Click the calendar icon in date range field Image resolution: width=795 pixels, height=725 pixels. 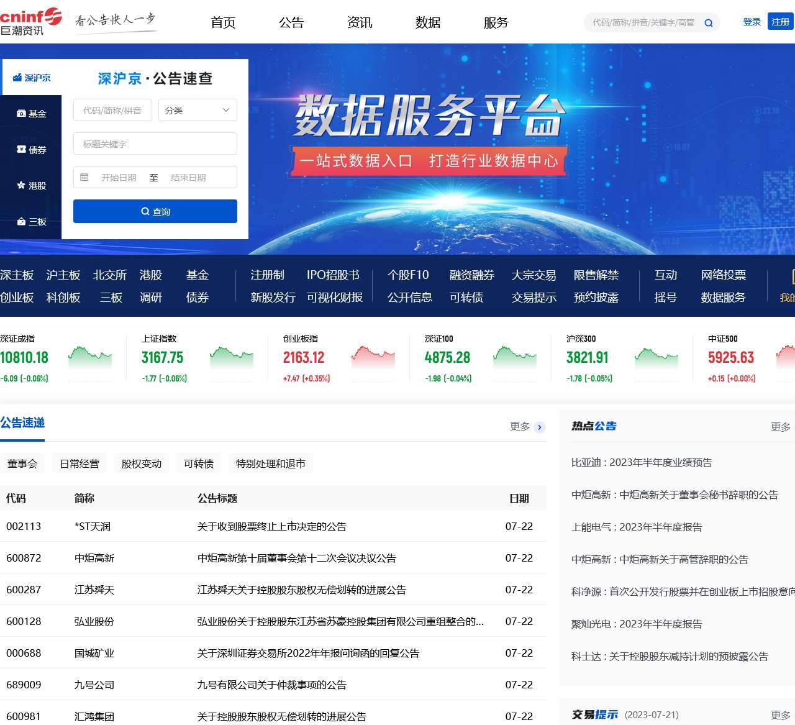point(84,177)
